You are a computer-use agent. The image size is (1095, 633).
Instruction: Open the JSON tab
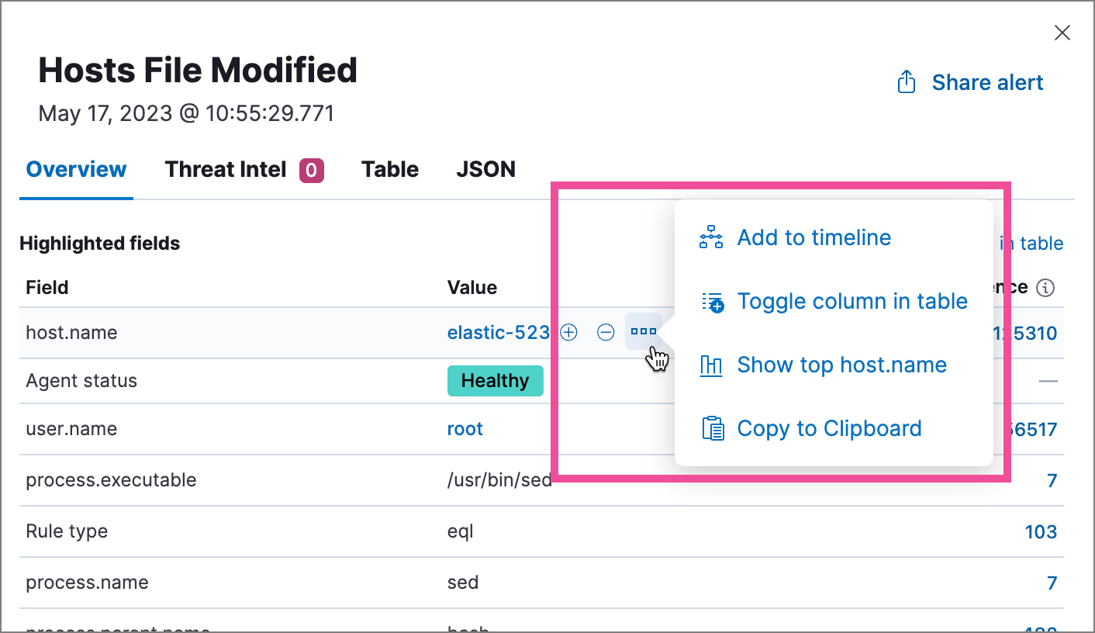(485, 170)
